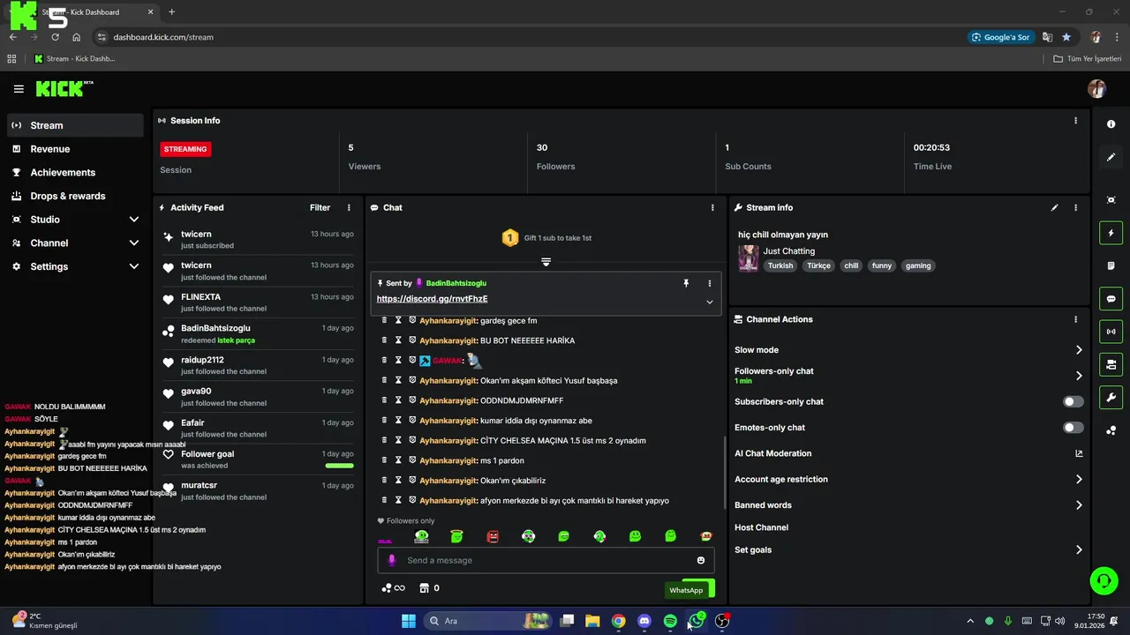Click the user avatar at the top right of Kick
The image size is (1130, 635).
tap(1096, 89)
